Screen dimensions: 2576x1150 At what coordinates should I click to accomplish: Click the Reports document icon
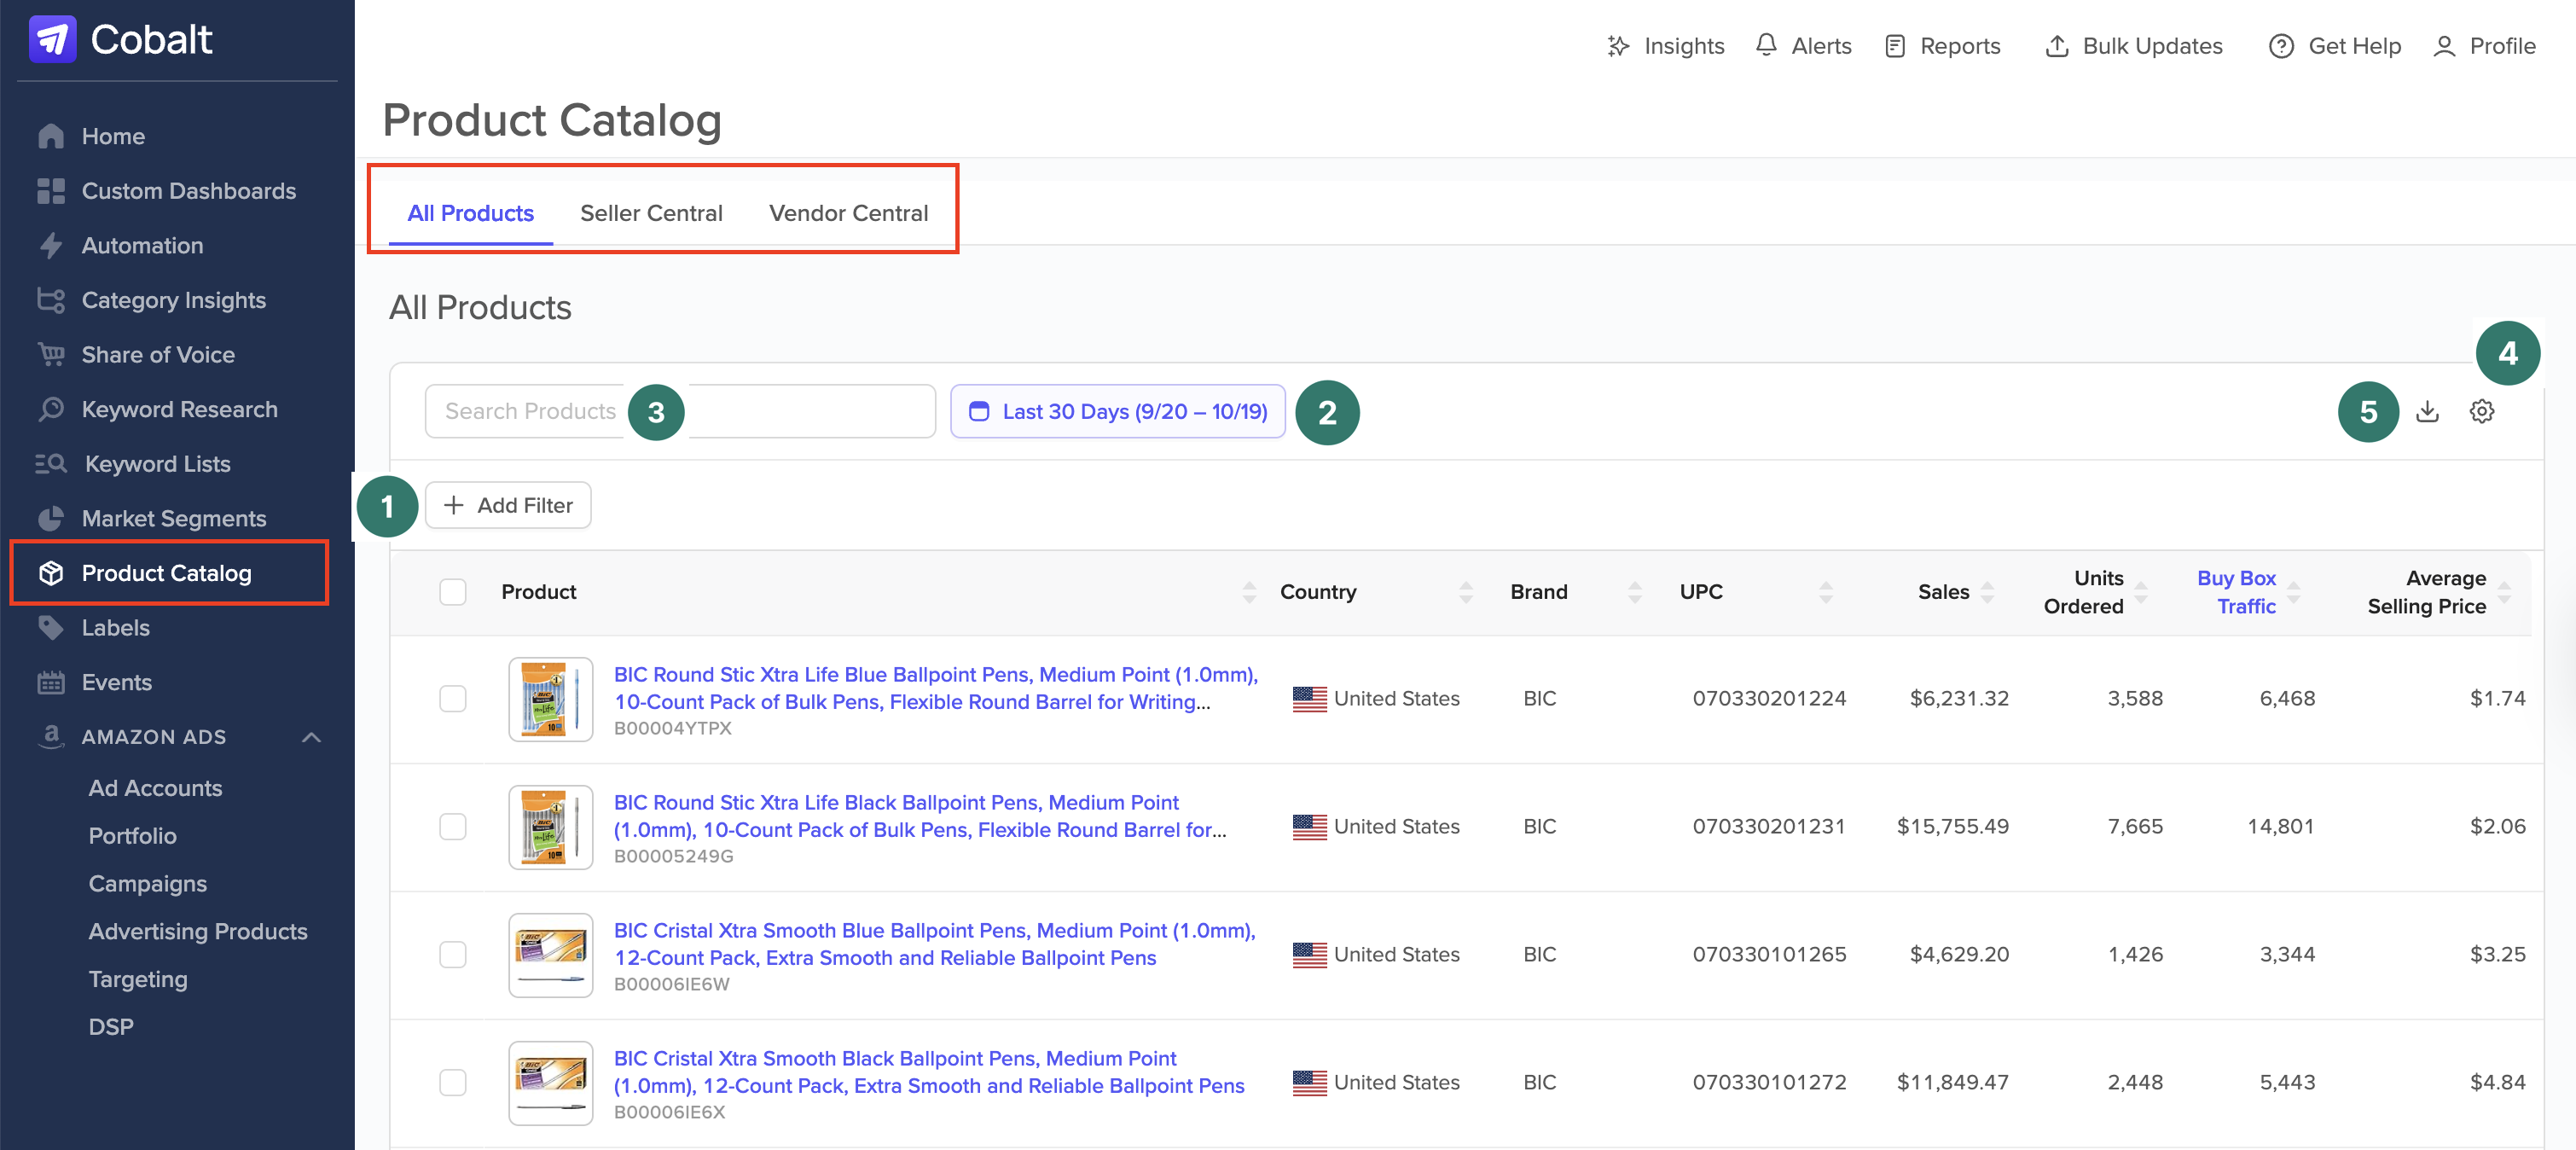1895,46
